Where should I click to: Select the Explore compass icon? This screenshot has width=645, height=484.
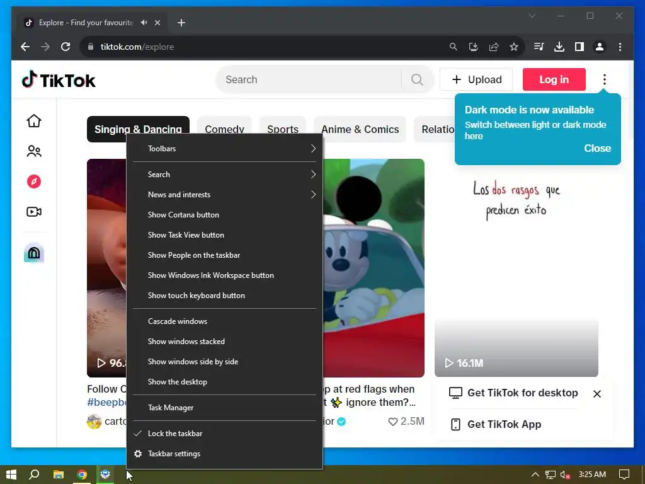[34, 181]
